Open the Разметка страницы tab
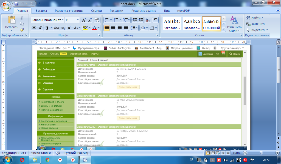The image size is (281, 164). click(x=69, y=11)
